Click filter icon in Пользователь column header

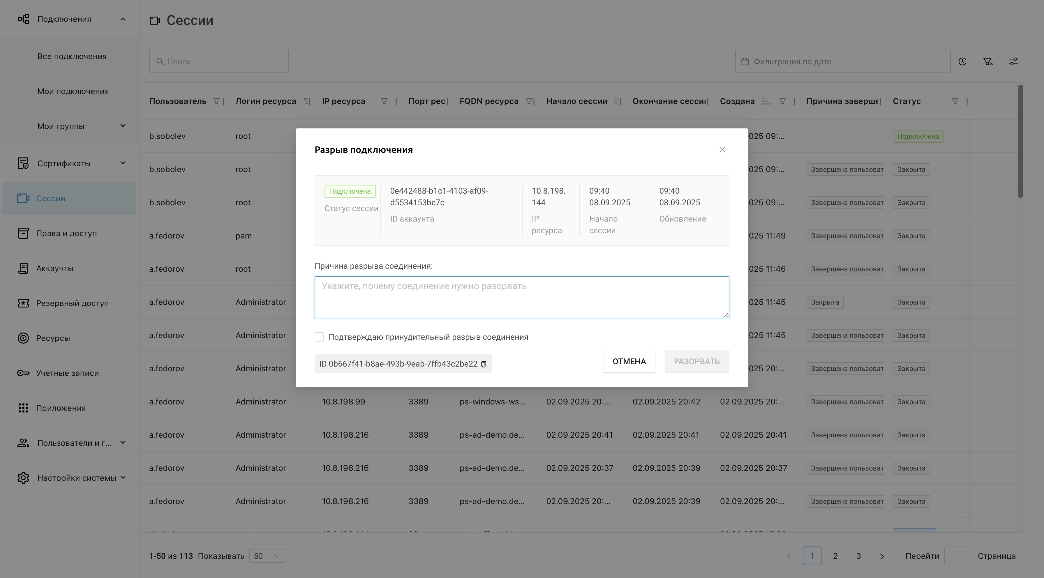click(x=216, y=101)
